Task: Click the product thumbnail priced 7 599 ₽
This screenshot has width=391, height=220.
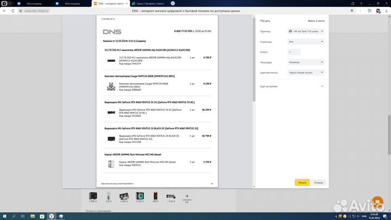Action: [x=171, y=197]
